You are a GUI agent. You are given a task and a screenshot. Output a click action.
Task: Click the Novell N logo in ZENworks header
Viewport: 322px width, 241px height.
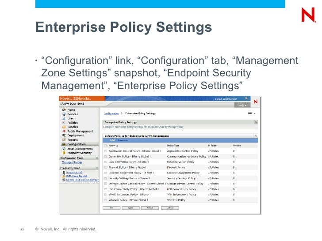coord(256,102)
